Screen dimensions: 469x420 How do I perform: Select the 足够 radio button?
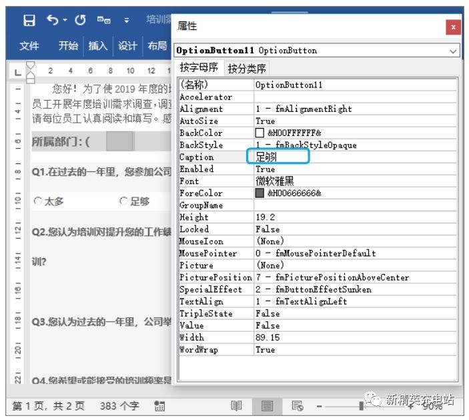click(x=123, y=201)
